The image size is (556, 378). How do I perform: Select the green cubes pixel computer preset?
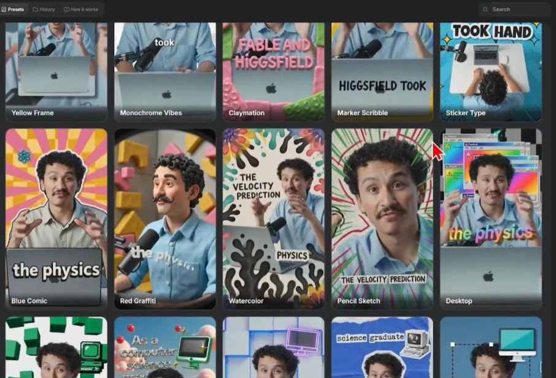[56, 347]
